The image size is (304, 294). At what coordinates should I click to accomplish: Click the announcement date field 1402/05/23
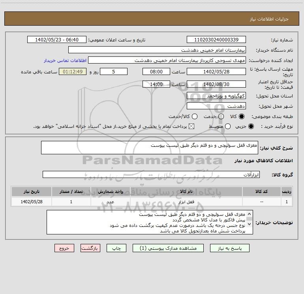[57, 39]
